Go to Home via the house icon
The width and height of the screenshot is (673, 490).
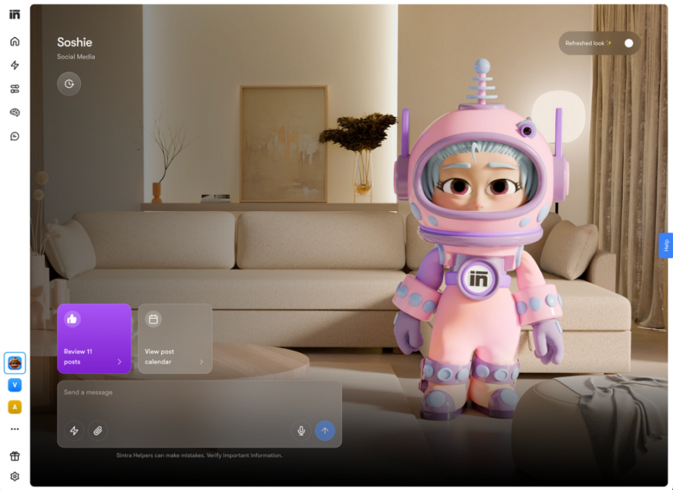coord(15,42)
